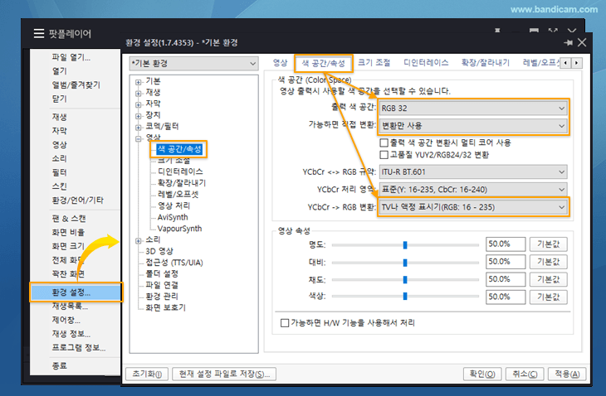Close the 환경 설정 dialog
Image resolution: width=606 pixels, height=396 pixels.
click(582, 42)
